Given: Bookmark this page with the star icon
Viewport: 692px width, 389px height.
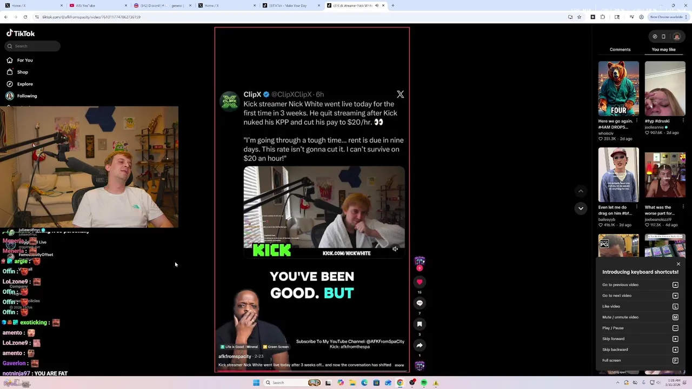Looking at the screenshot, I should pos(579,17).
